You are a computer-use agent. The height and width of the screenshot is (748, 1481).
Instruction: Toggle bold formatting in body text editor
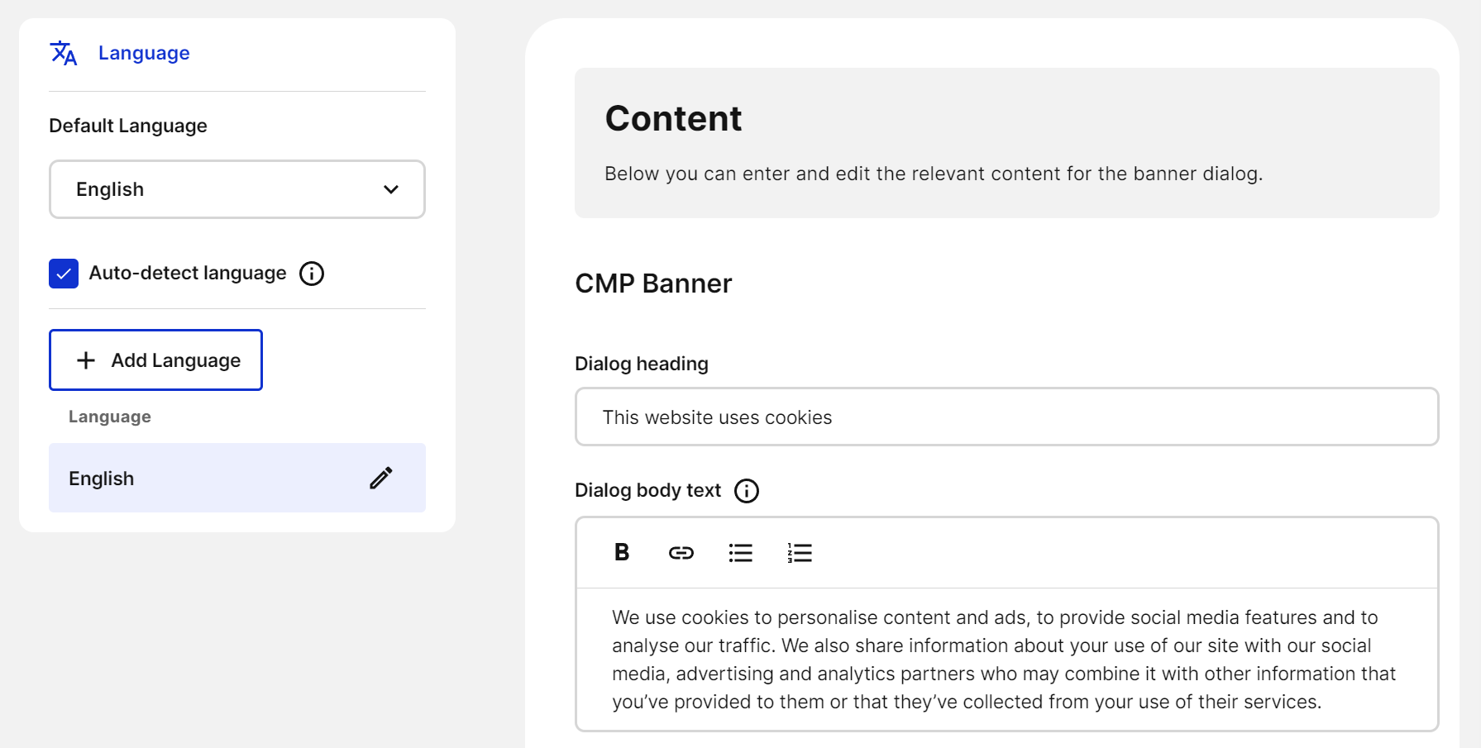pos(622,552)
